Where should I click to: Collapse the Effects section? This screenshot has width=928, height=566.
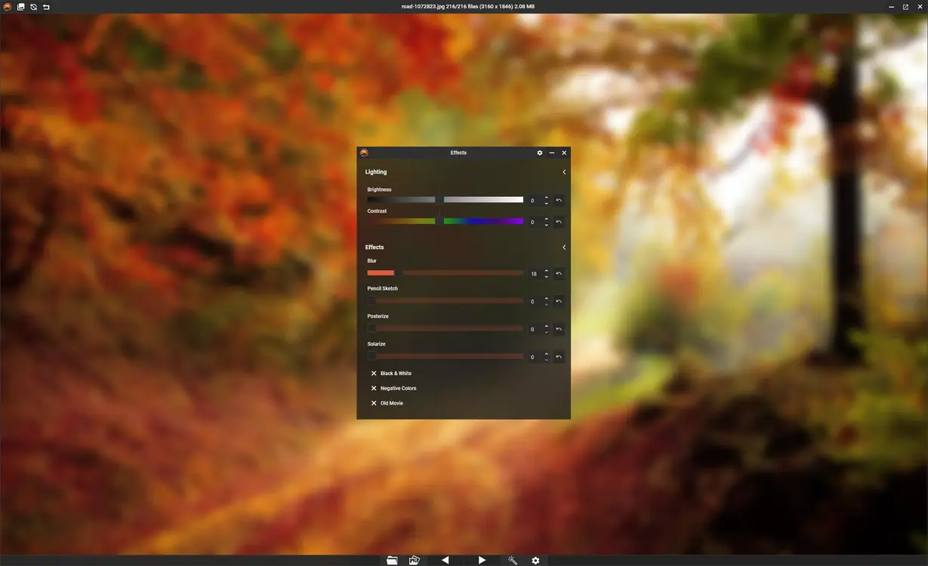[563, 247]
